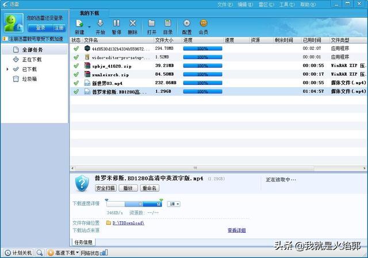Viewport: 368px width, 258px height.
Task: Select the video-editor-pro-setup file row
Action: [218, 57]
